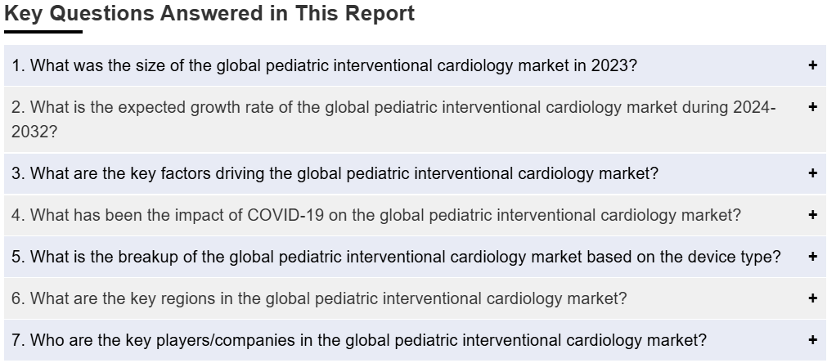The image size is (827, 363).
Task: Click the 'Key Questions Answered in This Report' heading
Action: click(209, 14)
